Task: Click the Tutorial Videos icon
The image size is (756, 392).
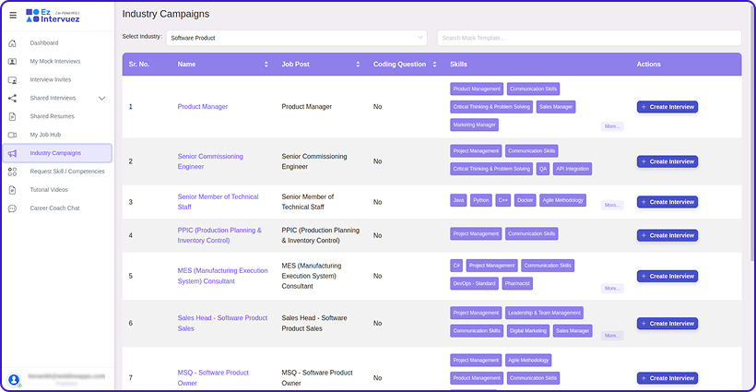Action: 12,190
